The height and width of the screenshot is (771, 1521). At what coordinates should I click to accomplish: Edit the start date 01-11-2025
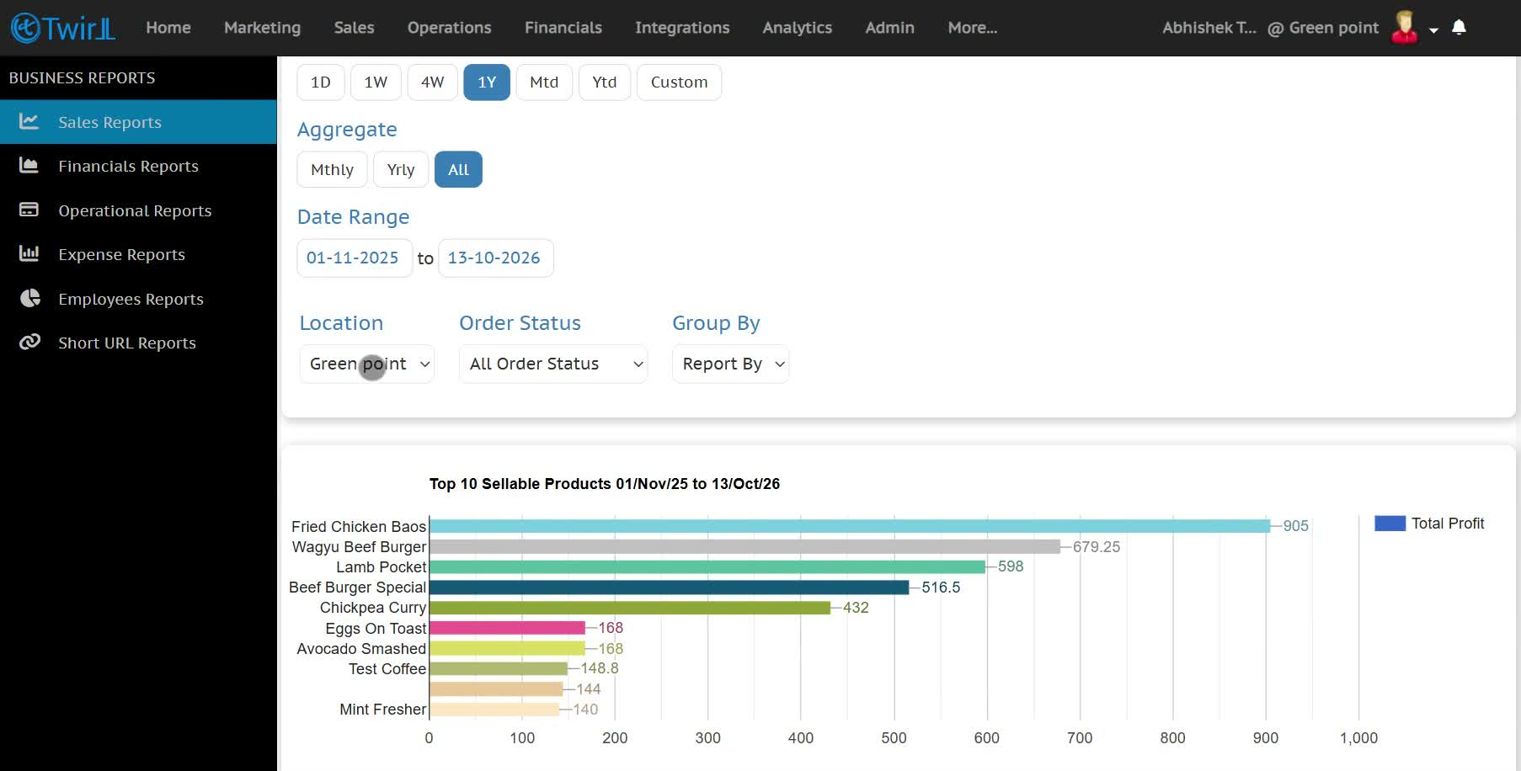(x=355, y=258)
